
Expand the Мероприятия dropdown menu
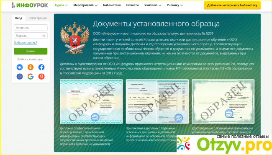85,5
